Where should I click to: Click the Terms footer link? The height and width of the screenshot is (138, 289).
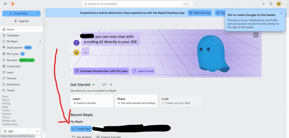[x=6, y=117]
